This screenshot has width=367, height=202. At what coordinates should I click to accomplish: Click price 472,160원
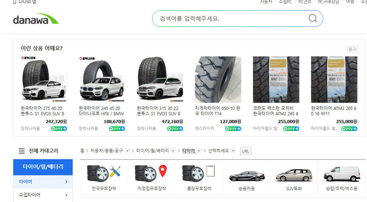point(172,122)
